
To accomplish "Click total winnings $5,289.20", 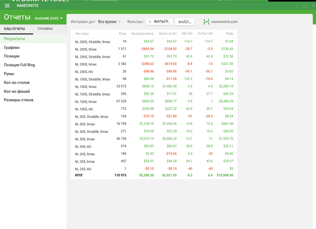I will coord(146,175).
